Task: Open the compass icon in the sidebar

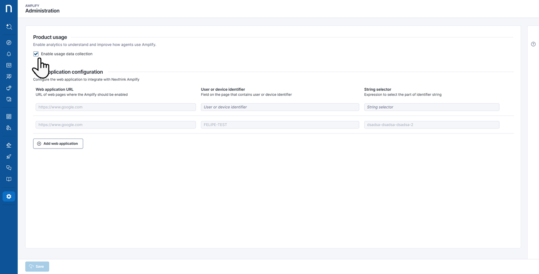Action: pos(9,43)
